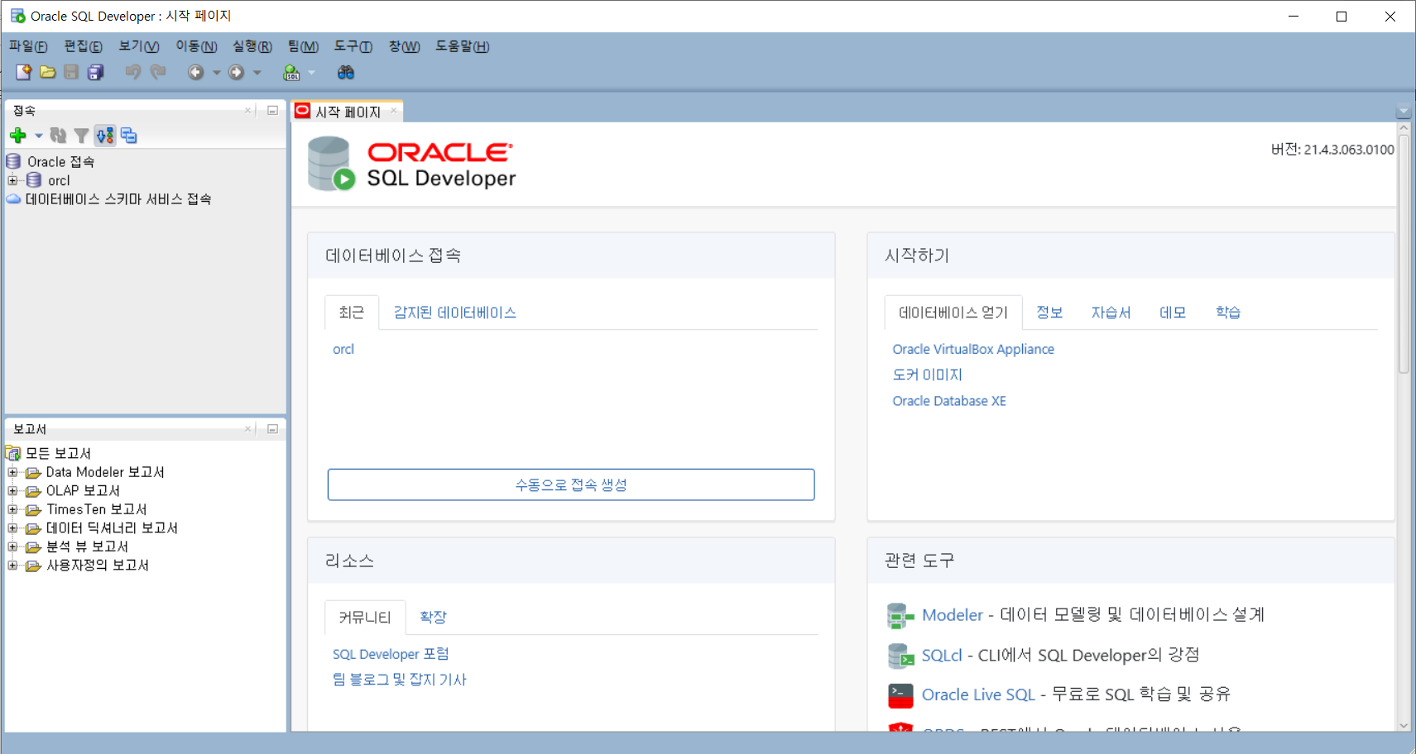Click the Undo arrow icon
This screenshot has width=1416, height=754.
(x=132, y=72)
